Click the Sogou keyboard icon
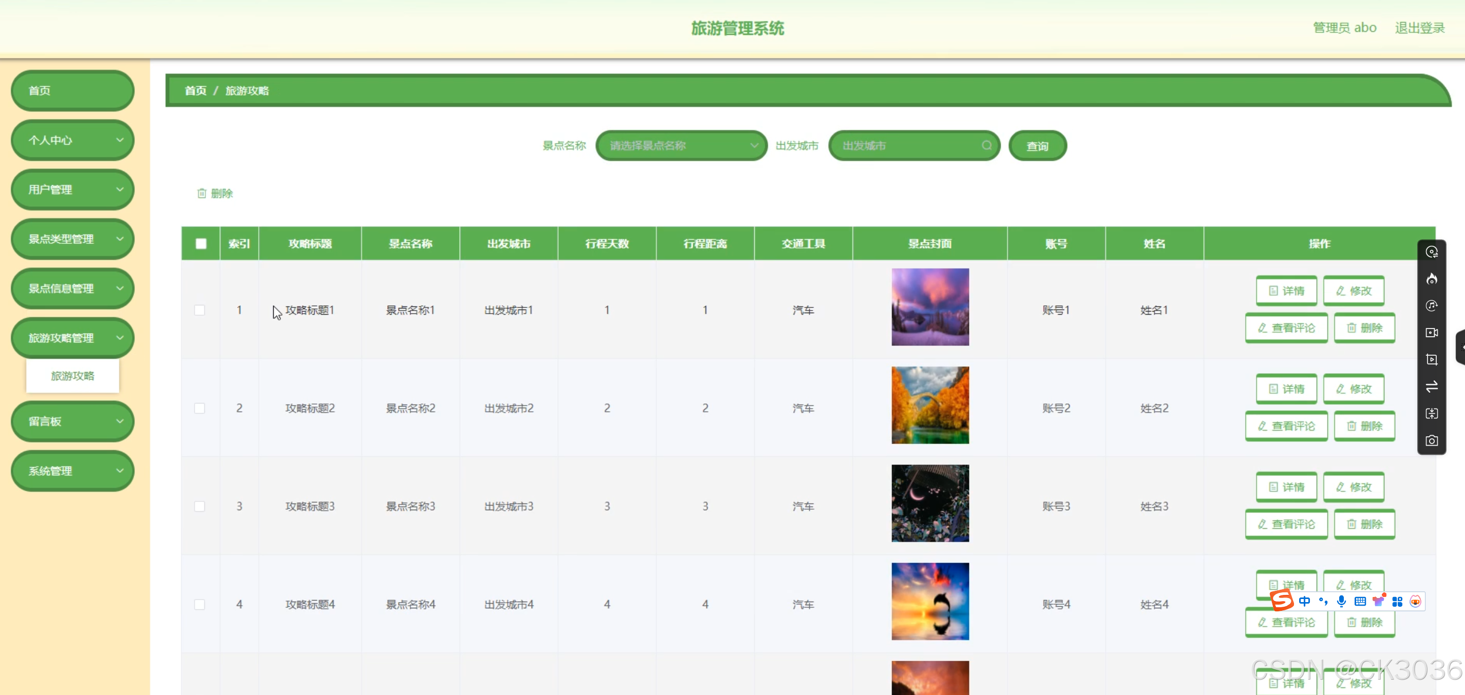 1360,601
